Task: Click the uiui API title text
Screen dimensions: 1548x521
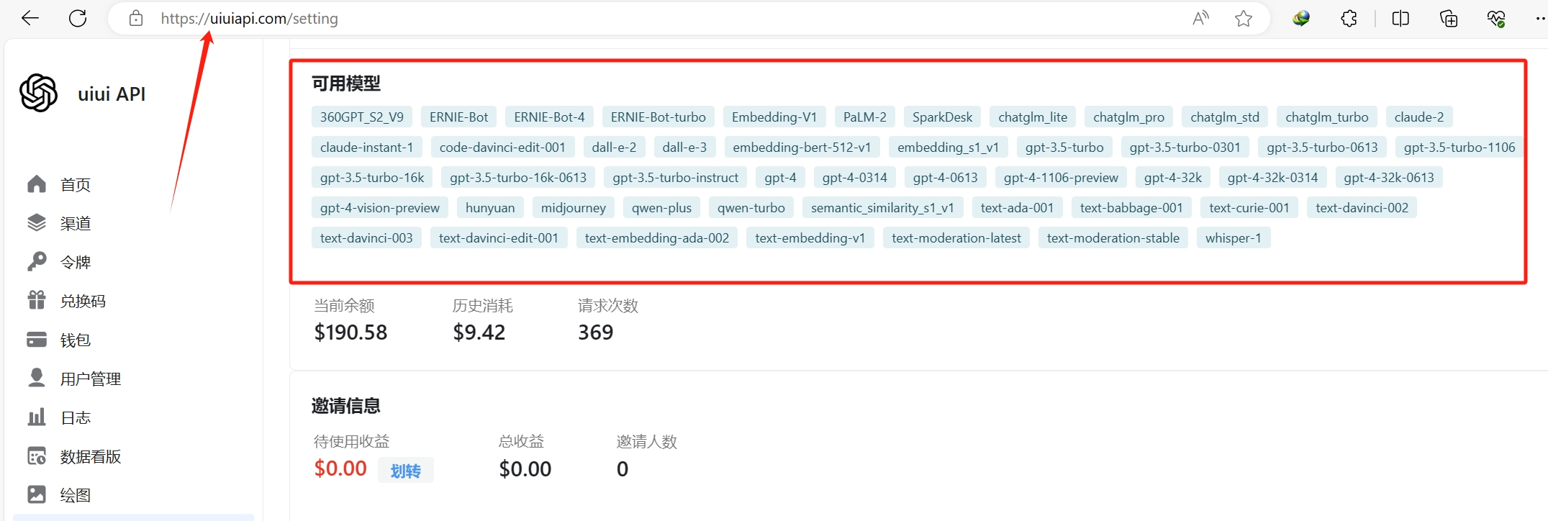Action: (112, 94)
